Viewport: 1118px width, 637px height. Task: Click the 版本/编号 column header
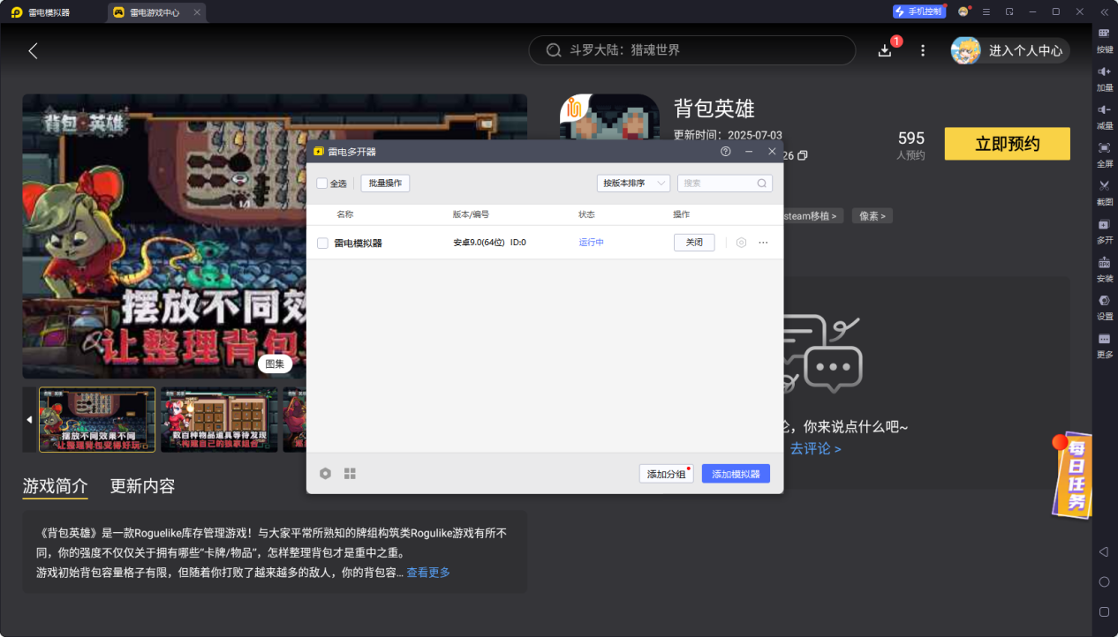pos(471,214)
